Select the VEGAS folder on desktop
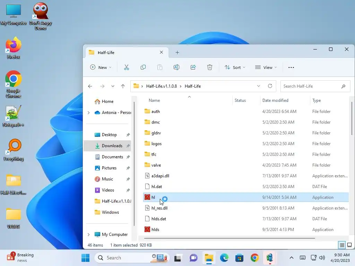This screenshot has height=266, width=355. (14, 218)
